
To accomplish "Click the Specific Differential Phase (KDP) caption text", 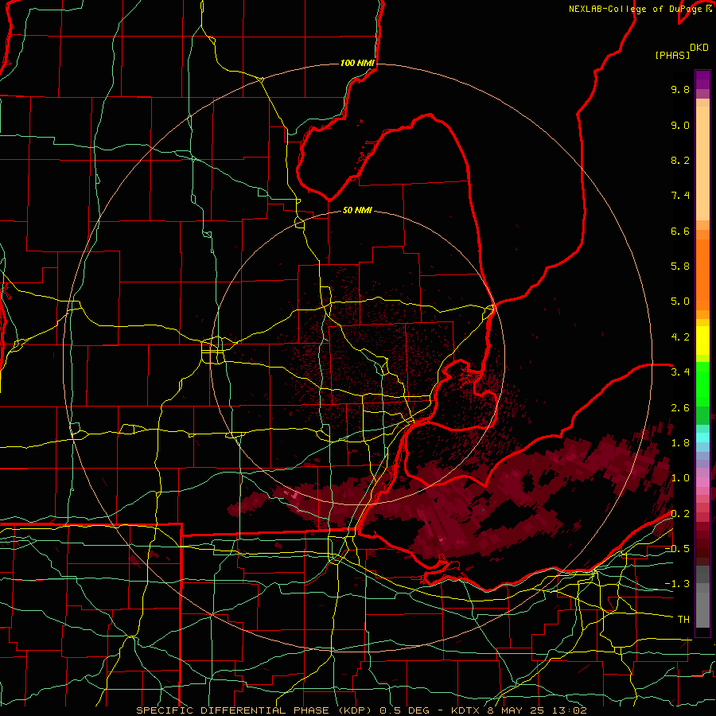I will [254, 710].
